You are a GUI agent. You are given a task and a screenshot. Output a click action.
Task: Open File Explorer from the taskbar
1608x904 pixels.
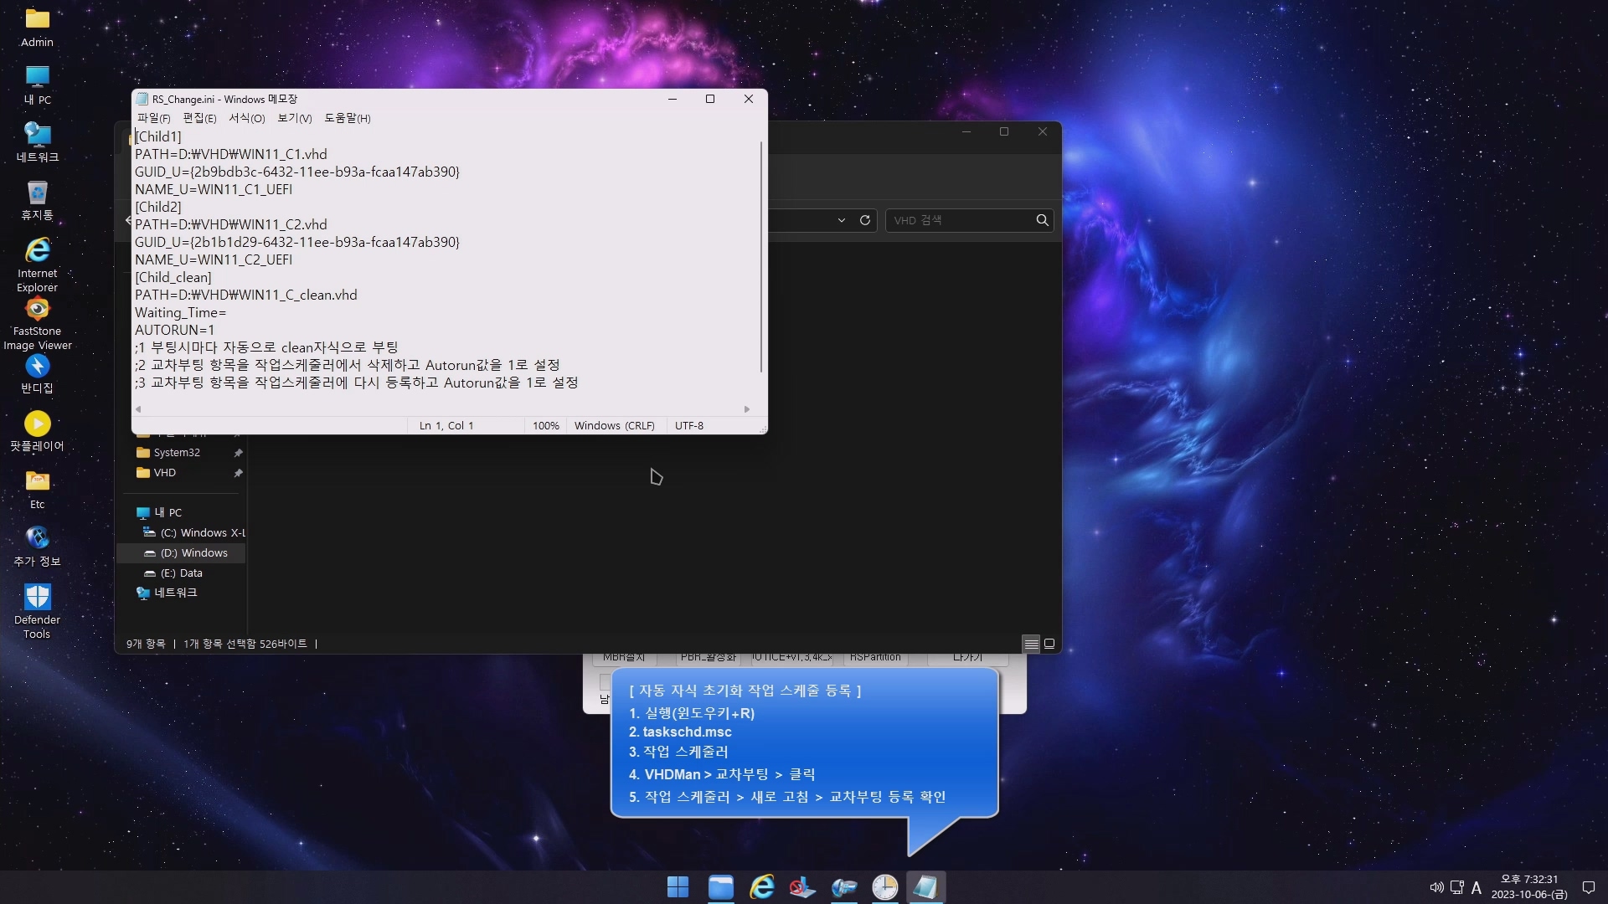coord(720,887)
